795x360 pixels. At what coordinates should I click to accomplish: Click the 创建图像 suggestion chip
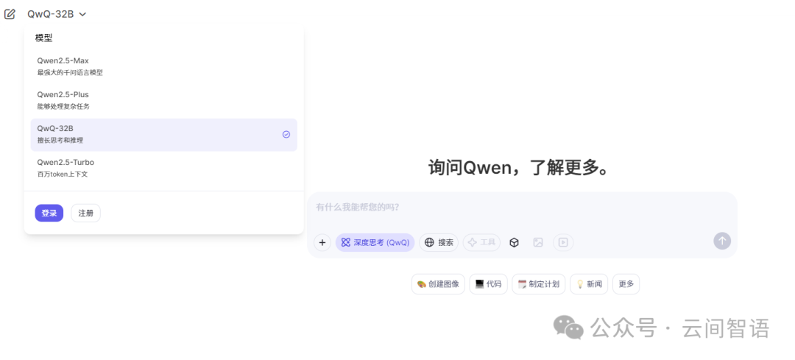pyautogui.click(x=438, y=284)
